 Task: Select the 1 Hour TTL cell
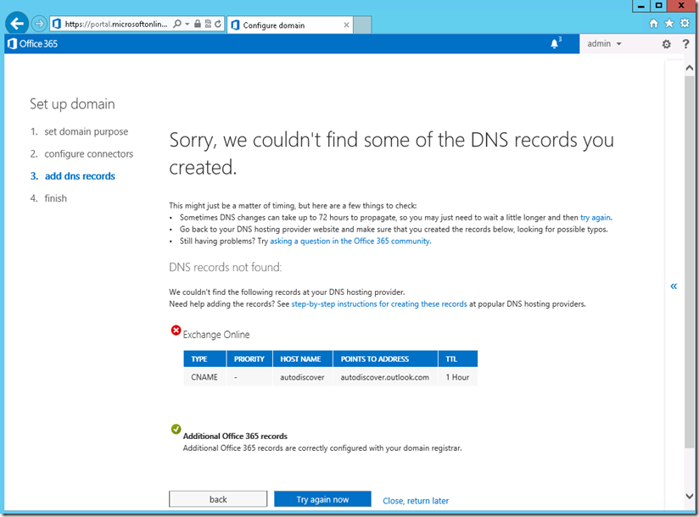click(x=458, y=377)
